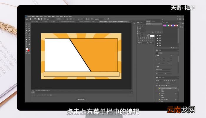
Task: Select the Pen tool
Action: click(x=29, y=40)
